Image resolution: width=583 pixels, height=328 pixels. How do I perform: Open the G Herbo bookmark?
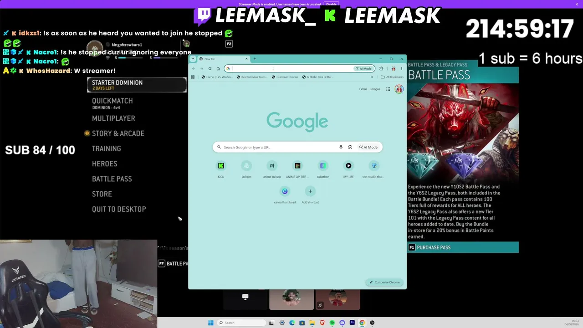coord(318,77)
